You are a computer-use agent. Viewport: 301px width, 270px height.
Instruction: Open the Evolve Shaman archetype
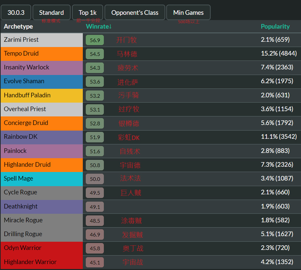point(42,82)
